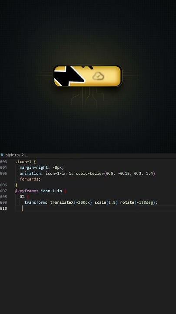Click the cubic-bezier function in animation value
This screenshot has height=314, width=176.
(90, 173)
